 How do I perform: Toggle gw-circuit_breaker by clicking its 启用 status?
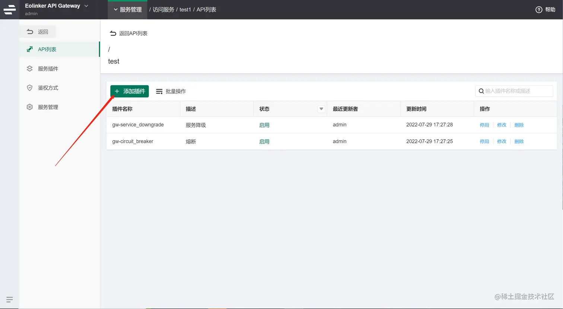click(x=264, y=141)
